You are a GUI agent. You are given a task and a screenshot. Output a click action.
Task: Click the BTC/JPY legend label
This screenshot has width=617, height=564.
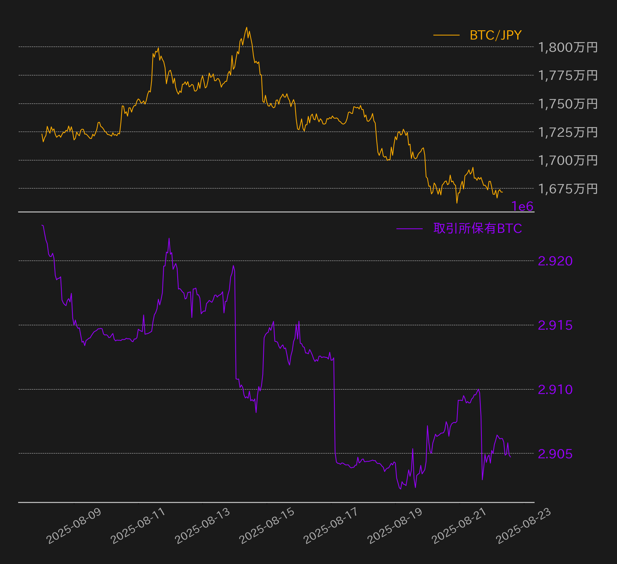(x=495, y=35)
